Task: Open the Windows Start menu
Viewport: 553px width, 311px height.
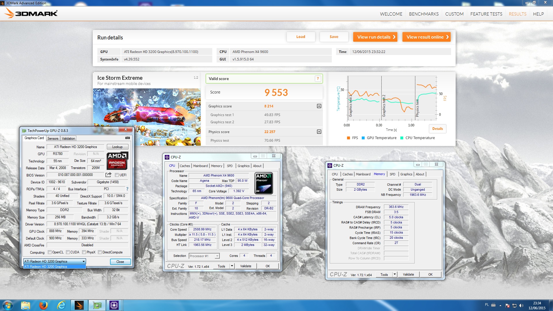Action: (x=8, y=305)
